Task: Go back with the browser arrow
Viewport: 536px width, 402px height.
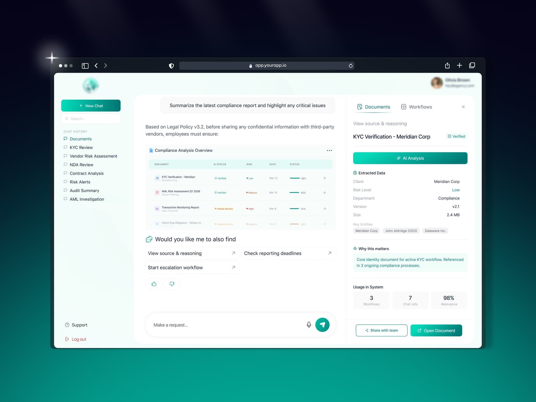Action: pyautogui.click(x=96, y=66)
